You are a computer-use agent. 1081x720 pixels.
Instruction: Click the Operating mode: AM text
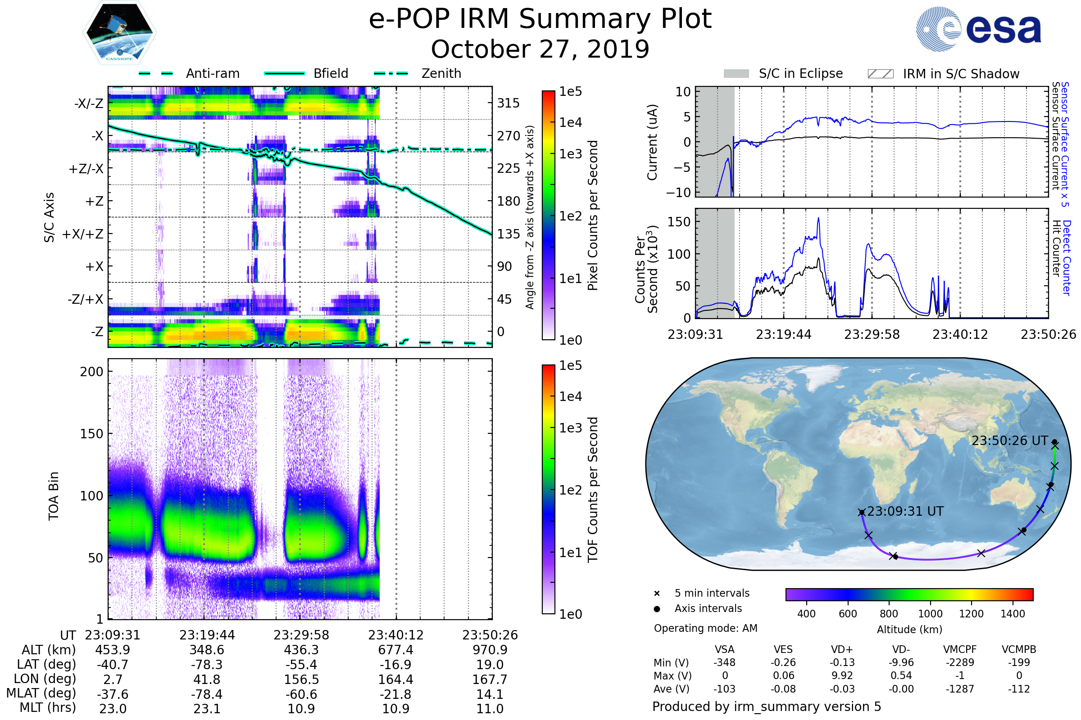pos(705,628)
